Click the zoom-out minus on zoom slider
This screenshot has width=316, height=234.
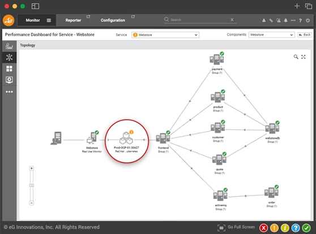pos(32,203)
